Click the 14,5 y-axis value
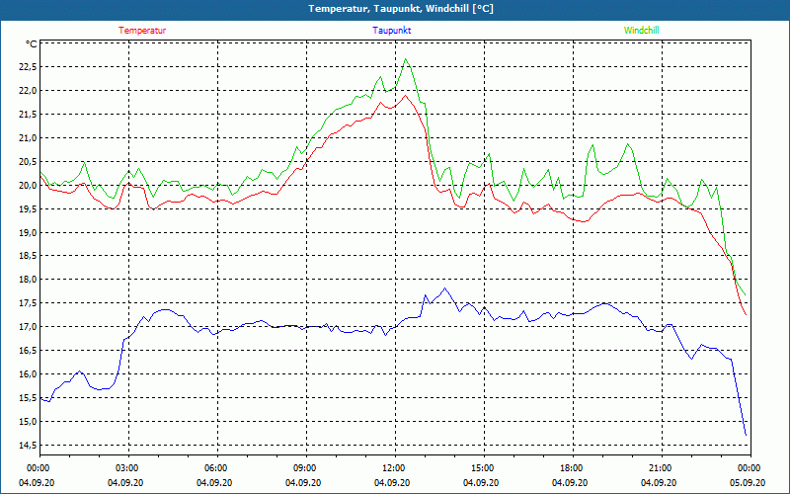 click(28, 446)
